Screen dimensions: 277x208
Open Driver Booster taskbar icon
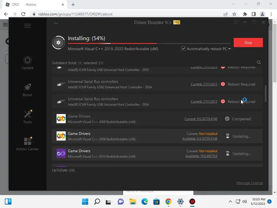192,201
